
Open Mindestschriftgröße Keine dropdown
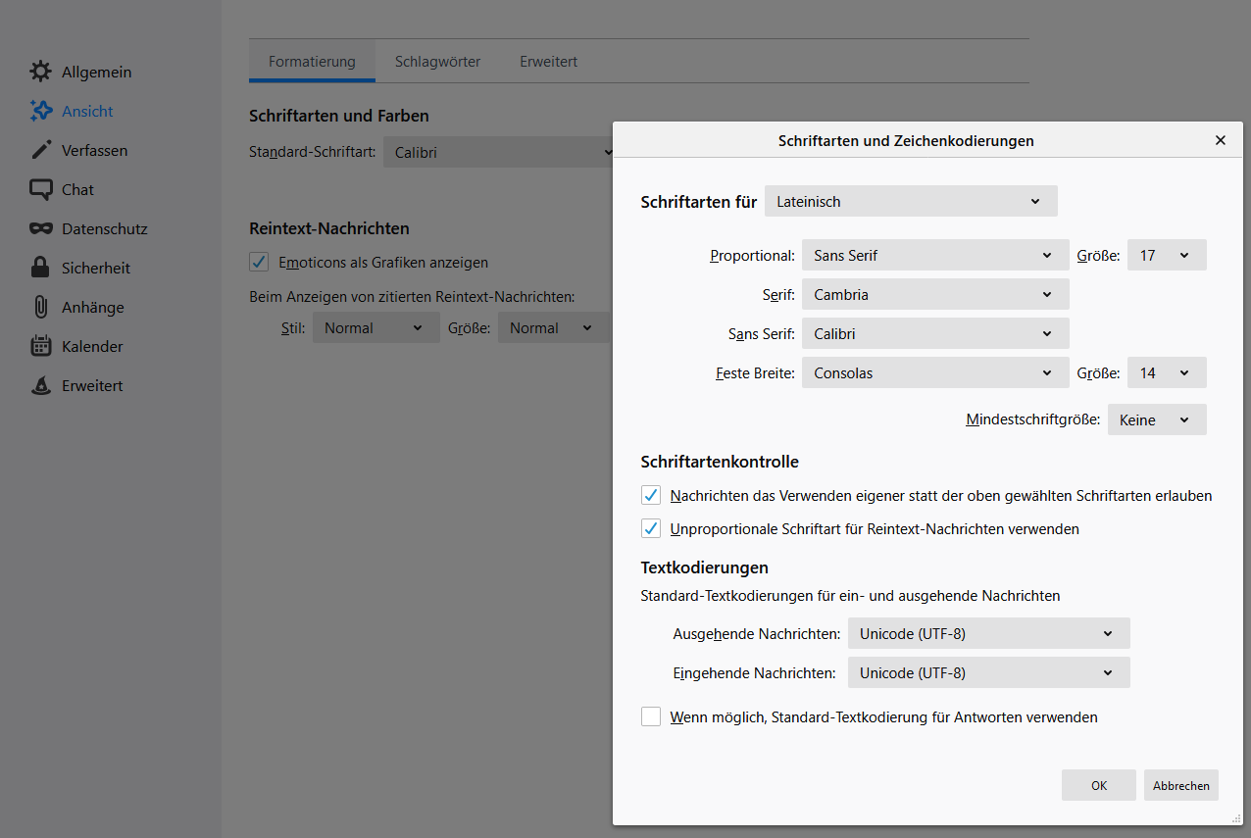point(1157,419)
